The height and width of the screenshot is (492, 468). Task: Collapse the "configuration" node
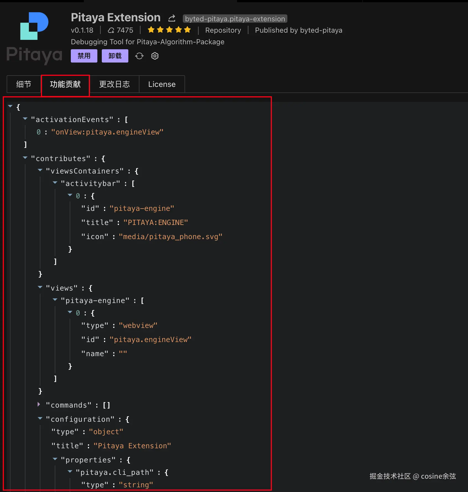tap(40, 419)
